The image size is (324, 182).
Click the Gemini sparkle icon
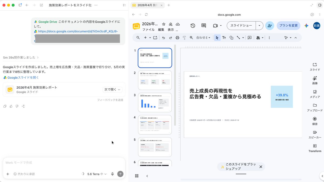(x=306, y=26)
